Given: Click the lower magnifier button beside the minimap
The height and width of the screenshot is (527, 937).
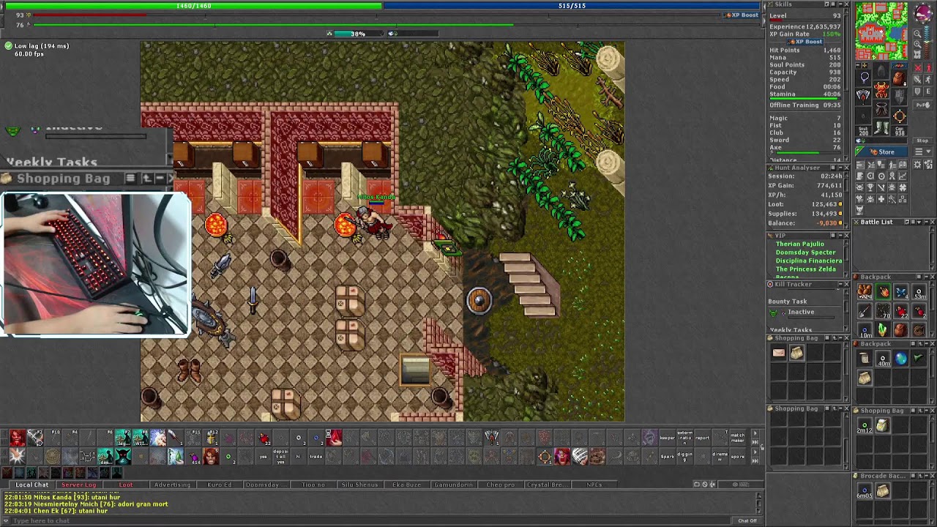Looking at the screenshot, I should [917, 45].
